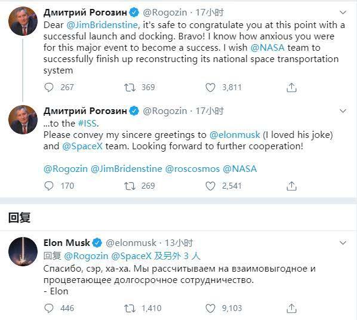Image resolution: width=357 pixels, height=320 pixels.
Task: Open options chevron on Rogozin's second tweet
Action: click(x=343, y=111)
